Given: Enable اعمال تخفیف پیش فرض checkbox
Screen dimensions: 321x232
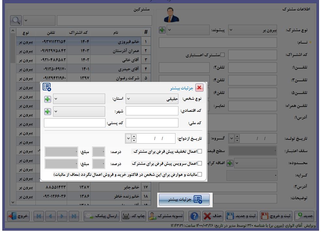Looking at the screenshot, I should 200,151.
